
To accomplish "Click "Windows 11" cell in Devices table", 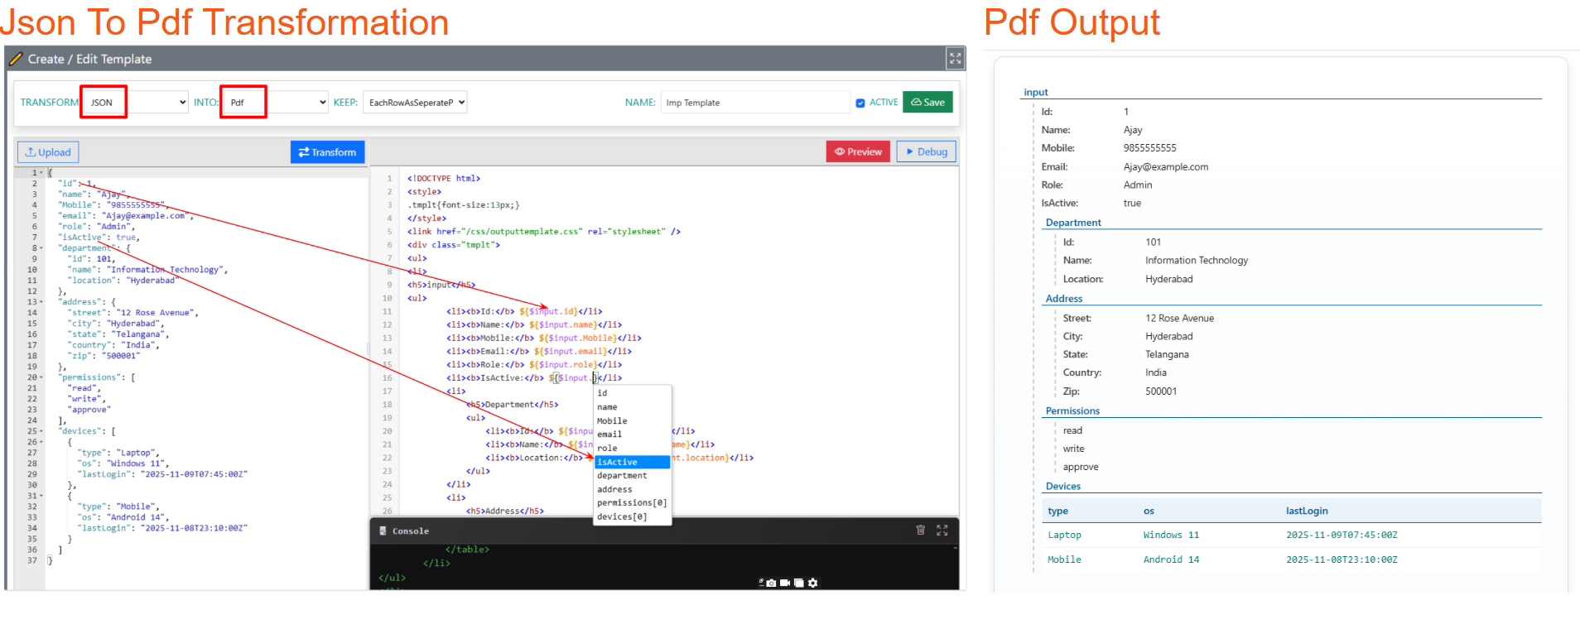I will tap(1171, 535).
